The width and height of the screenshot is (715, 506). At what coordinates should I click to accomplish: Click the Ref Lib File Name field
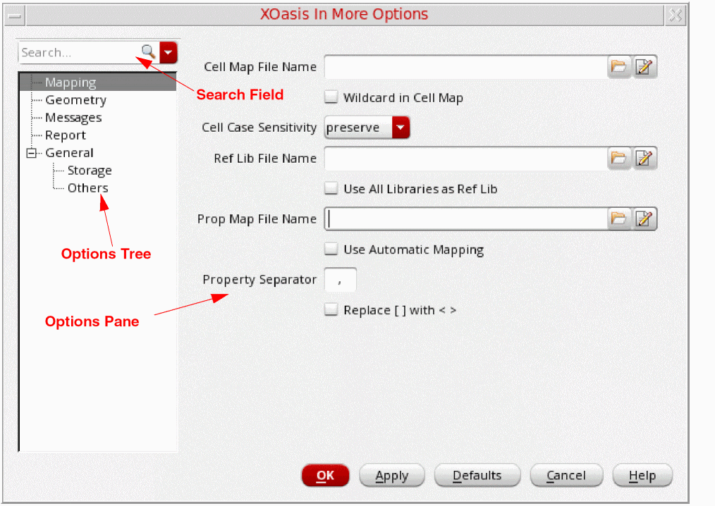pyautogui.click(x=466, y=158)
